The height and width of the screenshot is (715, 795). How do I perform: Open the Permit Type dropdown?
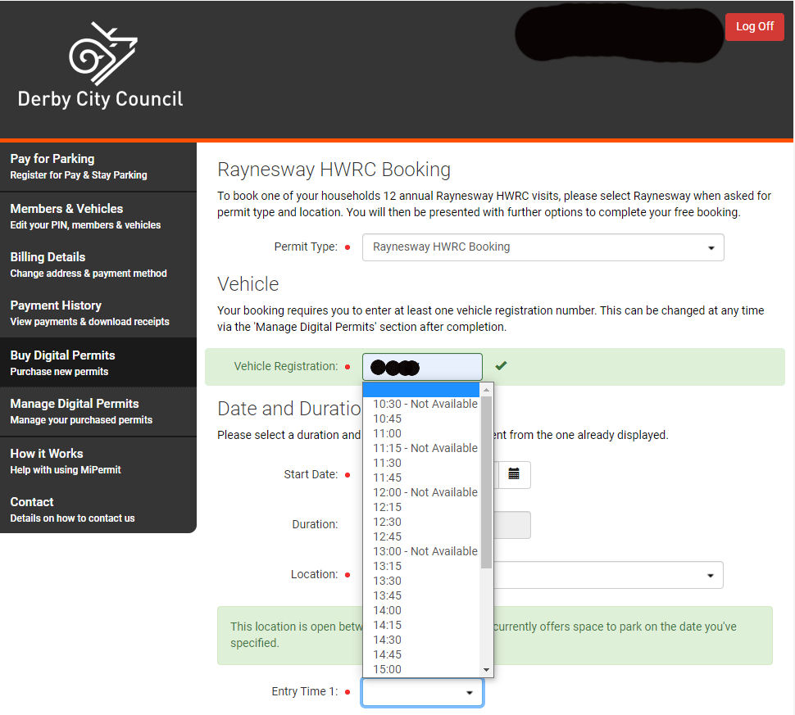pos(543,247)
